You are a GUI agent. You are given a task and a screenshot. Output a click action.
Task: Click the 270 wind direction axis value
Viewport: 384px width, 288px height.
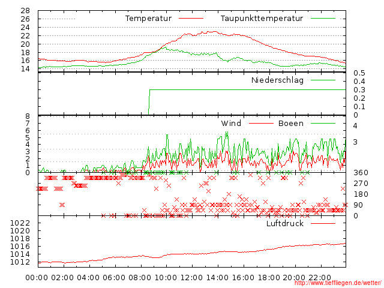tap(361, 184)
